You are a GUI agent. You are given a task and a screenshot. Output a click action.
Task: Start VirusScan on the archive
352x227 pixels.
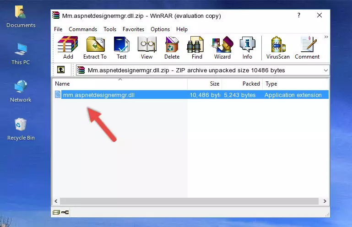(278, 48)
